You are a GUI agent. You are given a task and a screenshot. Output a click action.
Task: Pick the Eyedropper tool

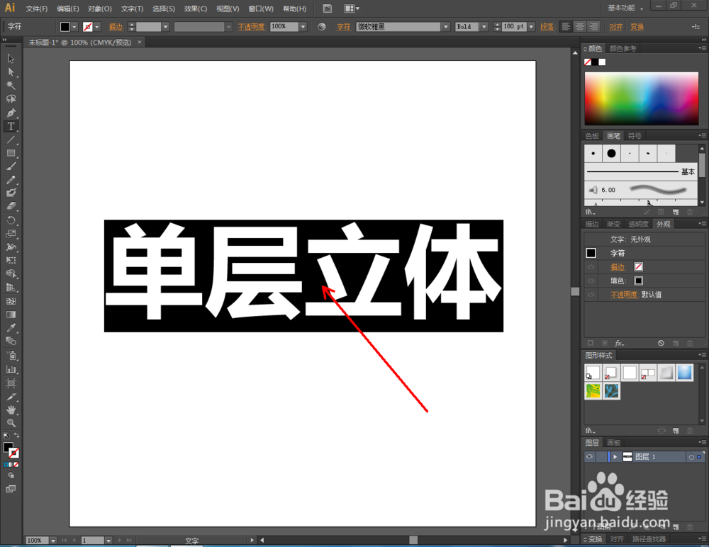11,327
